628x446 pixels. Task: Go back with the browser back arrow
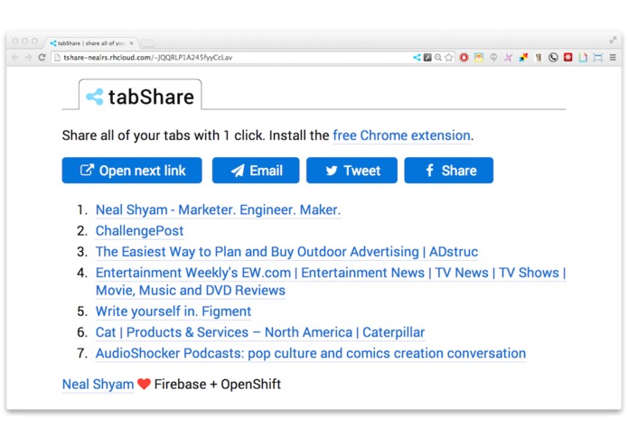click(x=15, y=58)
